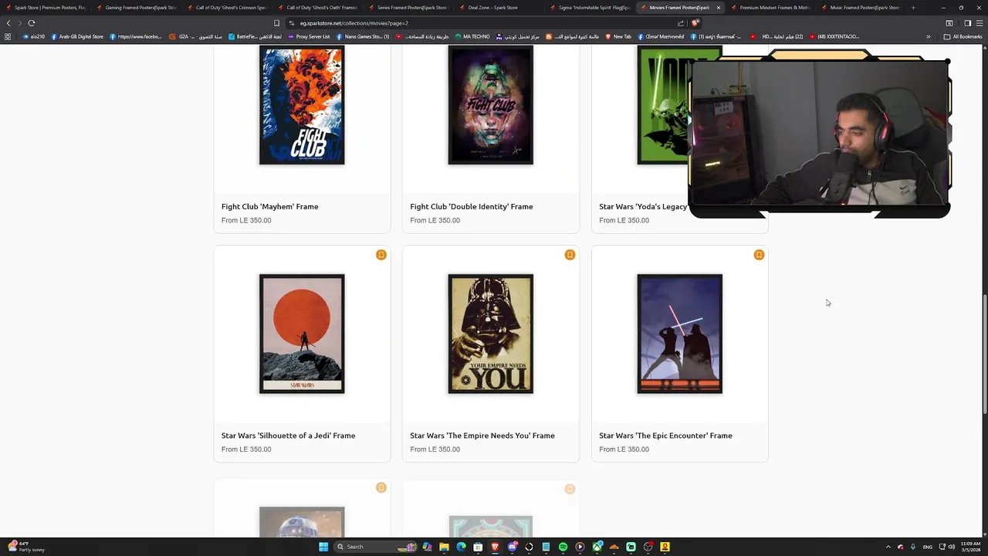Click 'From LE 350.00' under Fight Club 'Mayhem'
988x556 pixels.
(x=246, y=220)
